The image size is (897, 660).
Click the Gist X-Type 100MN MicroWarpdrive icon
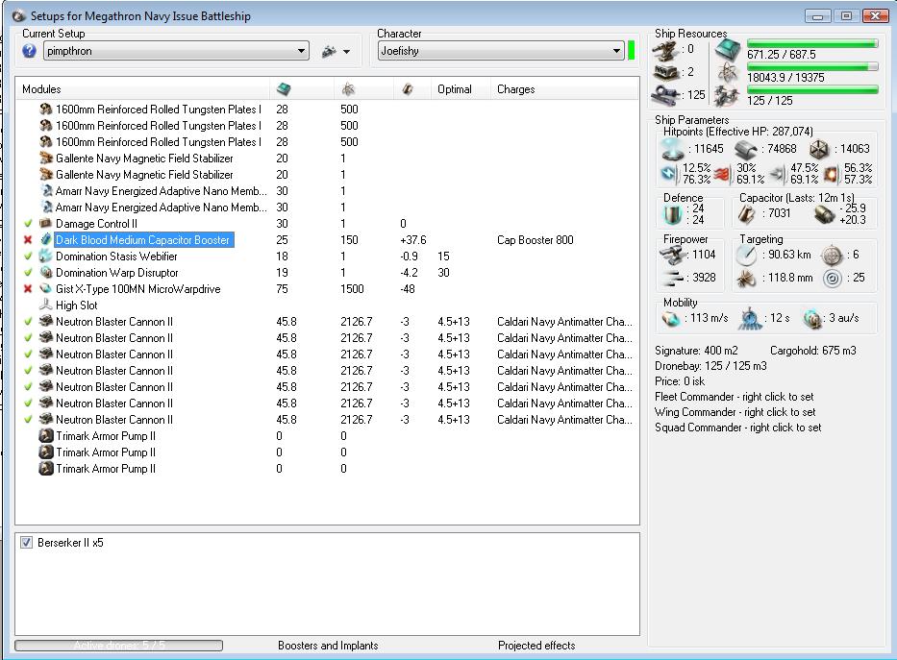[x=45, y=289]
